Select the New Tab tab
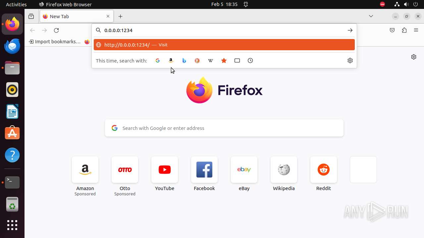 [77, 17]
